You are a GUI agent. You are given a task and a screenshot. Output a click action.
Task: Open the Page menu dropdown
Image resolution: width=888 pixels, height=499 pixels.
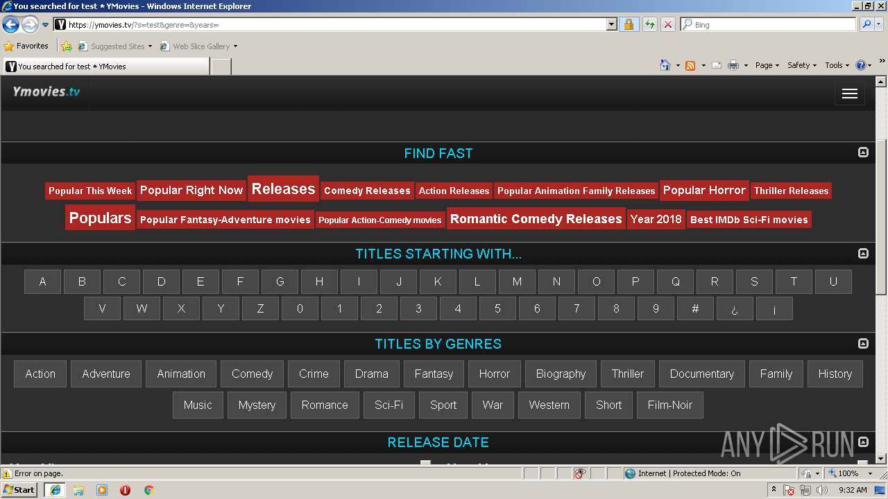pos(767,65)
